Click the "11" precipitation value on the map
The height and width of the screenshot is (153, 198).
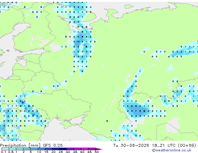[78, 42]
